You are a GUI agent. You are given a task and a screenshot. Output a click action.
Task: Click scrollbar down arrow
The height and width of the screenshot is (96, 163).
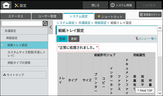point(160,93)
